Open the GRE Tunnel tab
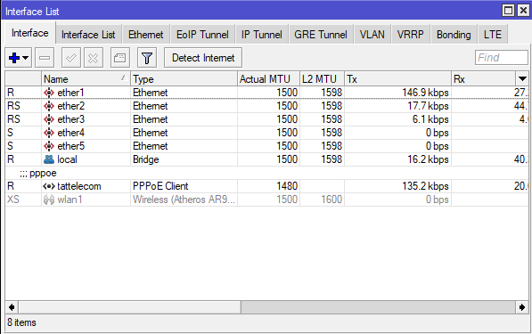This screenshot has height=334, width=532. click(x=321, y=35)
